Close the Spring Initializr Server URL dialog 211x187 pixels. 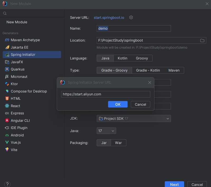(150, 82)
